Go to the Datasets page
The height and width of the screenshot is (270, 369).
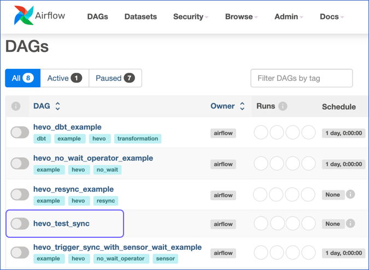(x=140, y=16)
